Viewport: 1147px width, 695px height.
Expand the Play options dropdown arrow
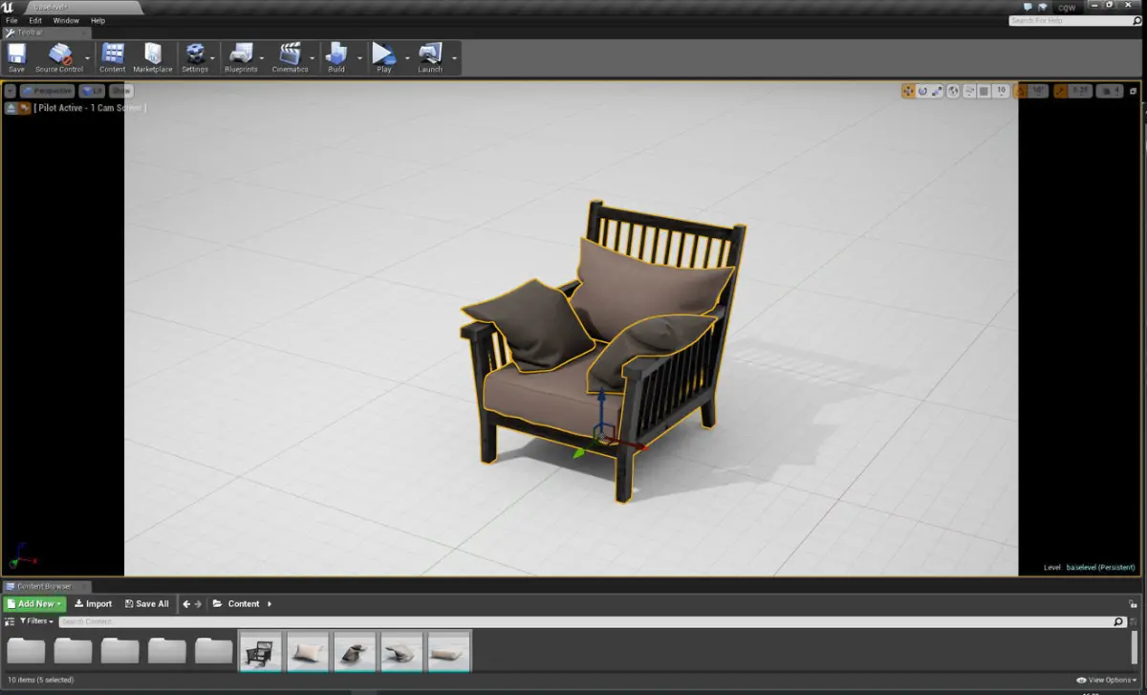click(x=407, y=58)
